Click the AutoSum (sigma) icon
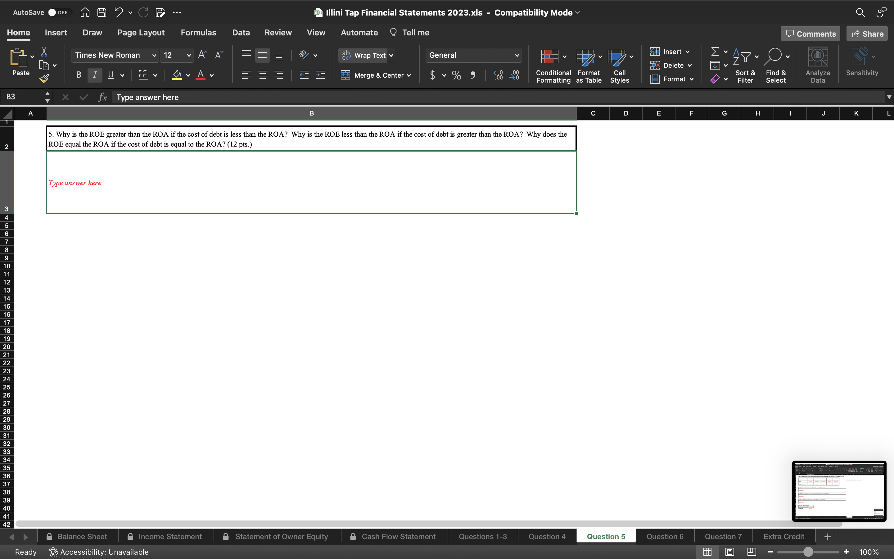The height and width of the screenshot is (559, 894). coord(715,51)
